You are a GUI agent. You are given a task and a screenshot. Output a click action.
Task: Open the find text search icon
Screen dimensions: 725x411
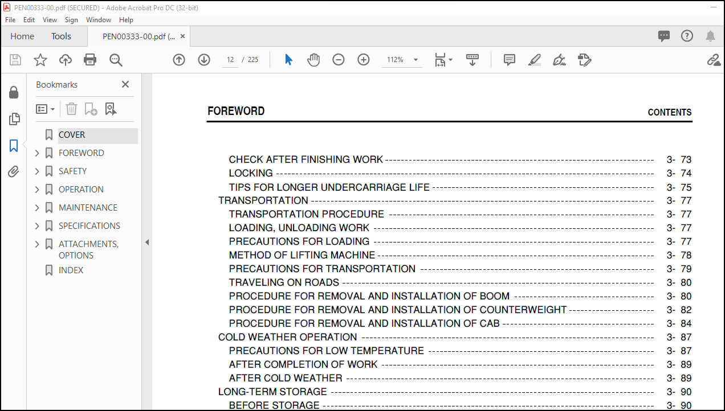(116, 60)
